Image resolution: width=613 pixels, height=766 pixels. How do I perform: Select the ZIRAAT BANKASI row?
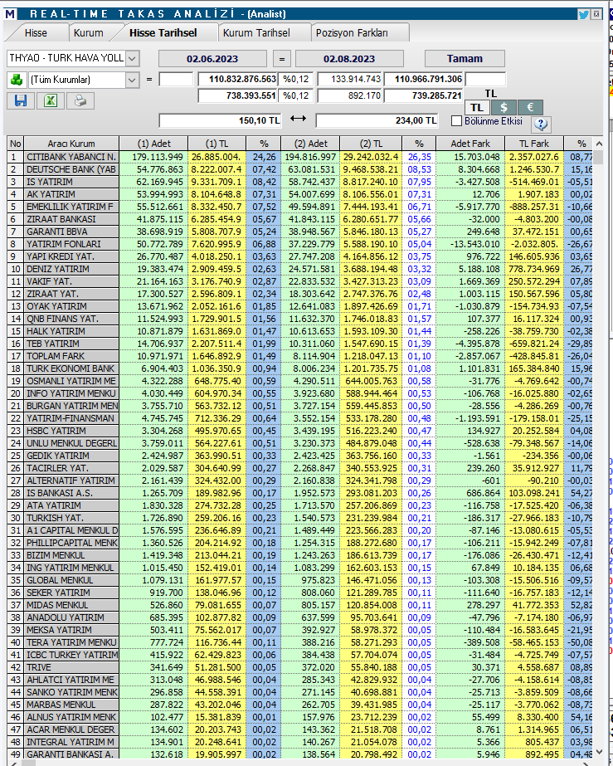coord(300,219)
